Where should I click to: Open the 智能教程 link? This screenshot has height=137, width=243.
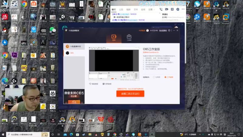pyautogui.click(x=94, y=84)
